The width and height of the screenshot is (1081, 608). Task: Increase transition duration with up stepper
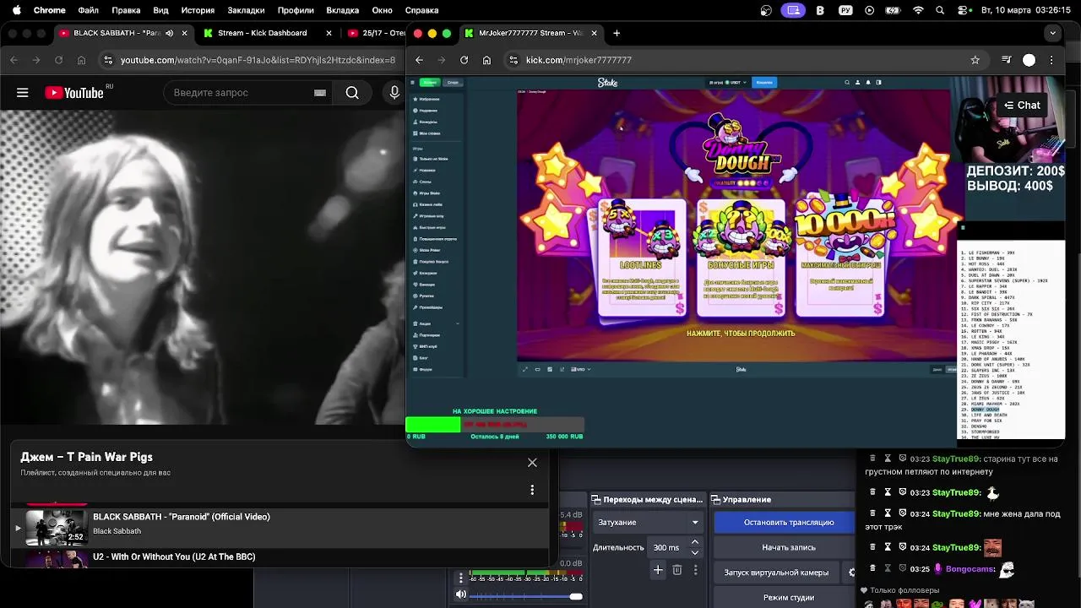695,542
